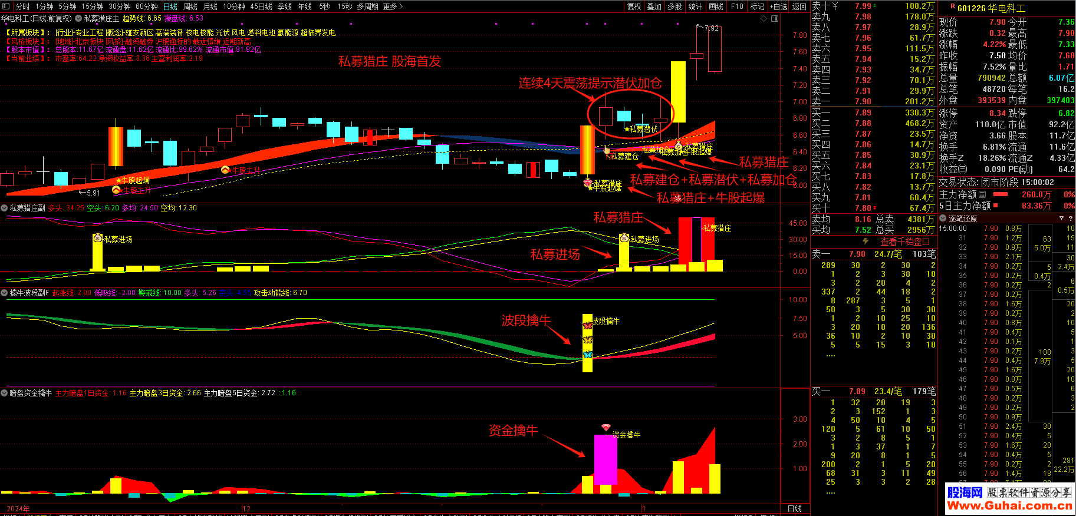Click the red R badge before 601226
The height and width of the screenshot is (516, 1076).
(x=952, y=7)
